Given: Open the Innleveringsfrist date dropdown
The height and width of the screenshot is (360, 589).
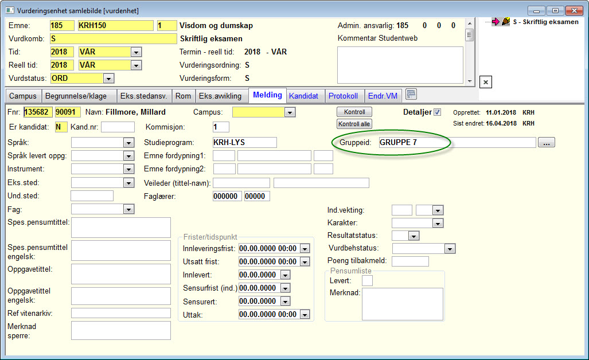Looking at the screenshot, I should pyautogui.click(x=305, y=249).
